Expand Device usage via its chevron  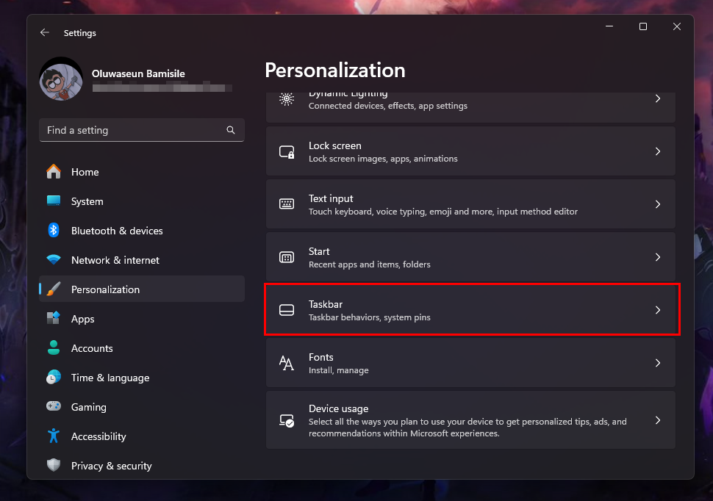coord(658,420)
